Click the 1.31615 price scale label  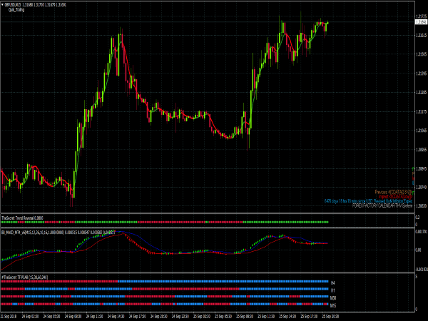pyautogui.click(x=421, y=36)
